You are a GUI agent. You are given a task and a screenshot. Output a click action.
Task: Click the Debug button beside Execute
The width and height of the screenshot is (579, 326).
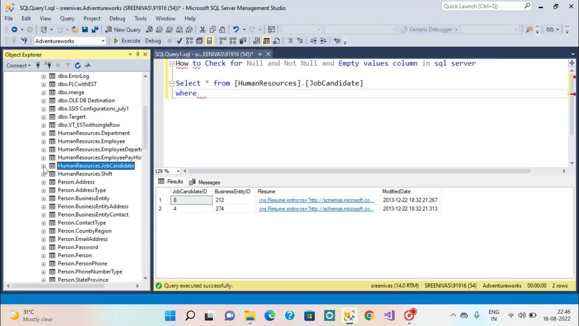point(153,41)
